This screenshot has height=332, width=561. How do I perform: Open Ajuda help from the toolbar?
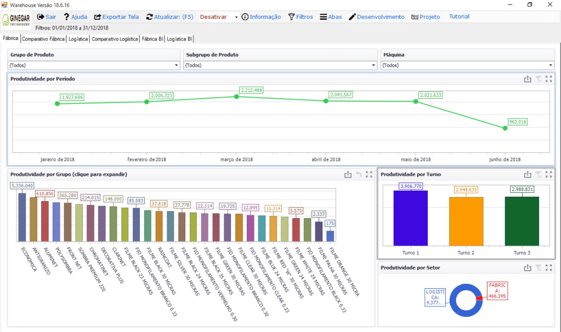coord(66,17)
